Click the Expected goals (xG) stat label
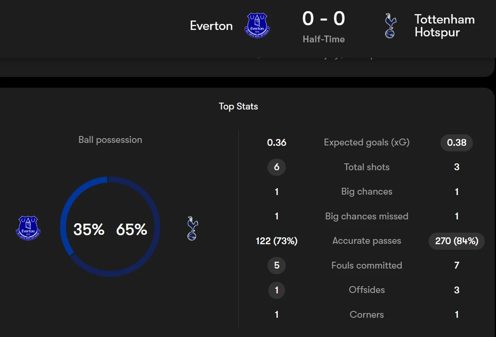Image resolution: width=496 pixels, height=337 pixels. coord(367,142)
